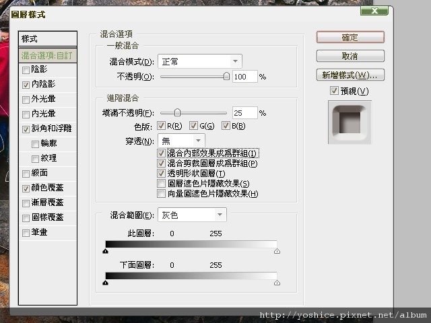Click 此圖層 white point slider triangle
This screenshot has height=323, width=431.
click(277, 251)
